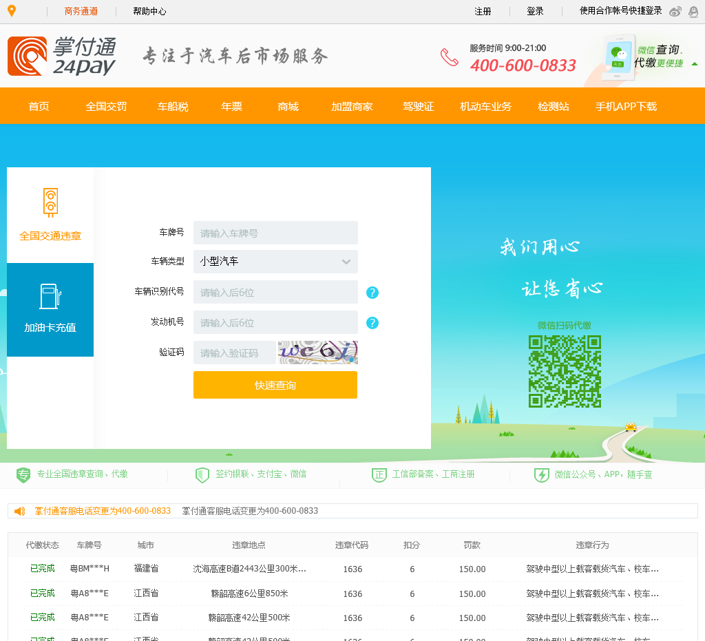The width and height of the screenshot is (705, 641).
Task: Click 使用合作帐号快捷登录 text
Action: tap(620, 11)
